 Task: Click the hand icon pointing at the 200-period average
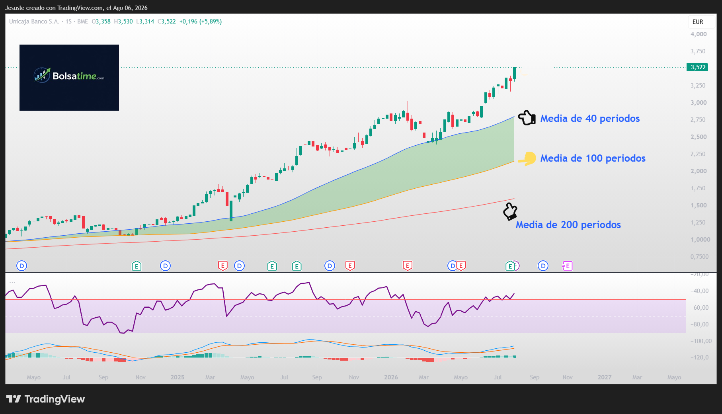pyautogui.click(x=510, y=211)
